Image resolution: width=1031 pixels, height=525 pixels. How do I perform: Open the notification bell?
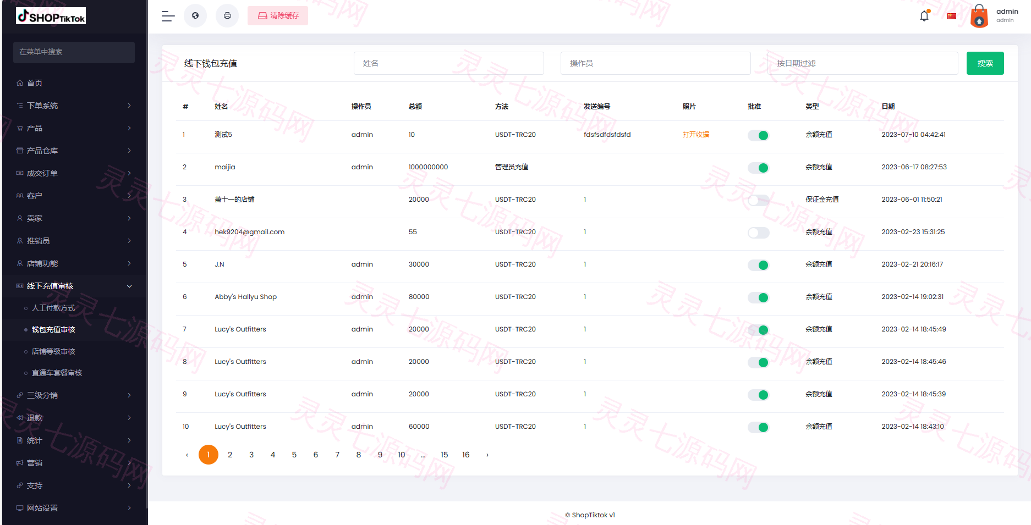[x=924, y=16]
